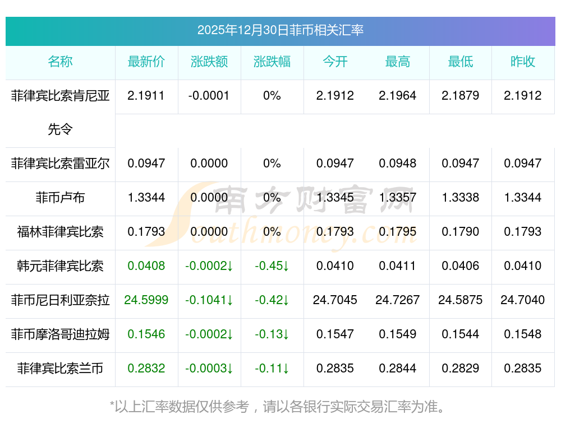The width and height of the screenshot is (561, 424).
Task: Select the 菲律宾比索雷亚尔 row name
Action: (x=60, y=163)
